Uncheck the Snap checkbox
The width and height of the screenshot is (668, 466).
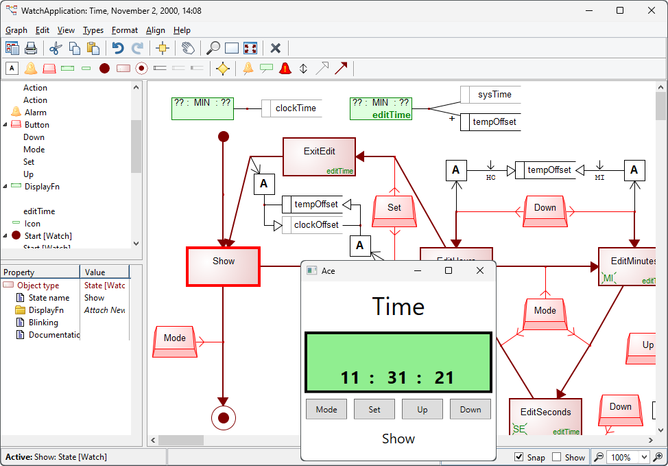click(x=518, y=457)
